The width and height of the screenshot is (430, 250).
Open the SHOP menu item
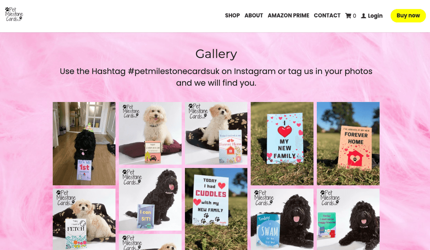click(x=232, y=16)
